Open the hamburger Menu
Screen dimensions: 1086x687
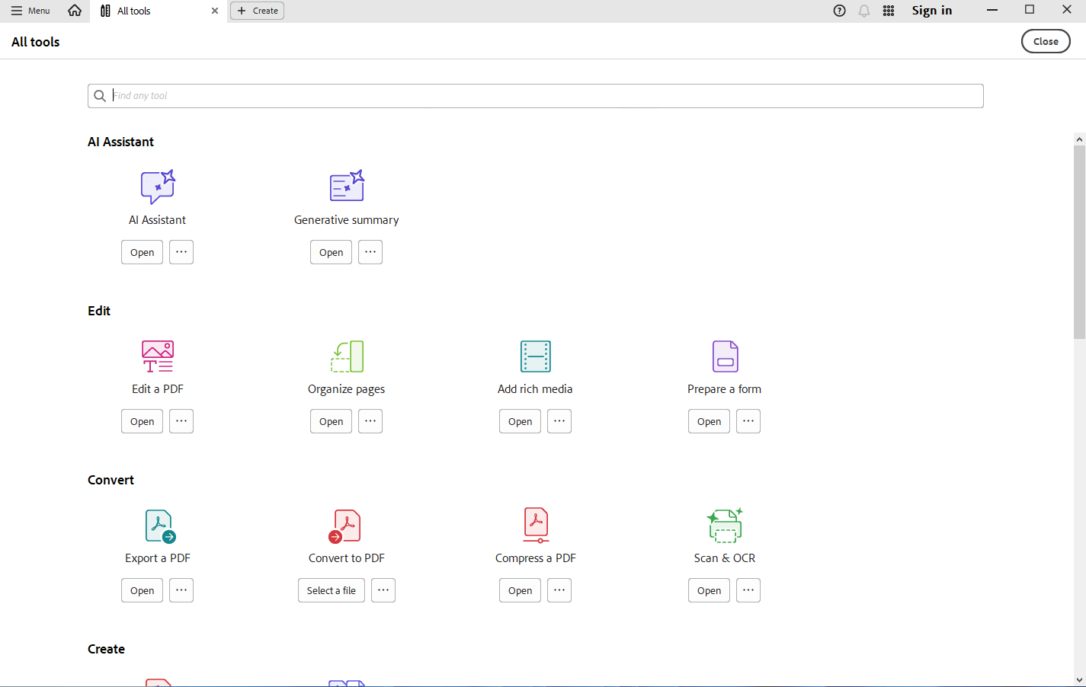point(30,11)
